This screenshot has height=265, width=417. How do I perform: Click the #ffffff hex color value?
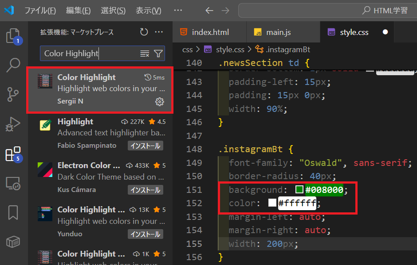pyautogui.click(x=297, y=203)
